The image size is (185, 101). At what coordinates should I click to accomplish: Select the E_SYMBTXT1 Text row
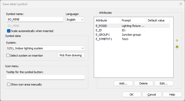click(x=133, y=39)
